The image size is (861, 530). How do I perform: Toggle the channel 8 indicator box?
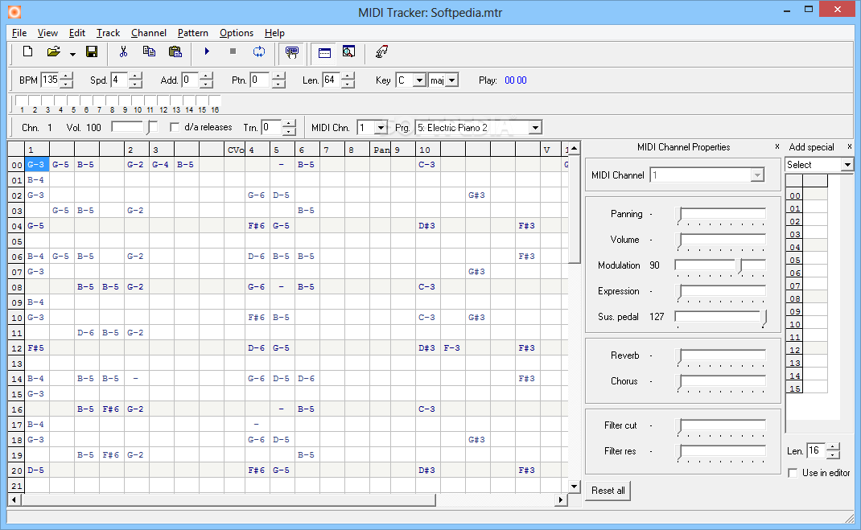[x=112, y=100]
